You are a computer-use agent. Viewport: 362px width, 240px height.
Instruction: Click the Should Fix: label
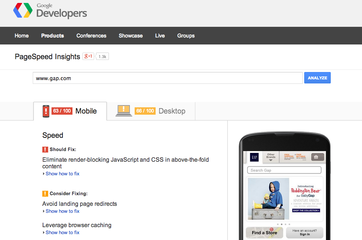pyautogui.click(x=63, y=149)
